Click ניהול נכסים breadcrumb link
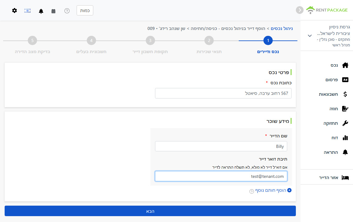 pos(282,28)
